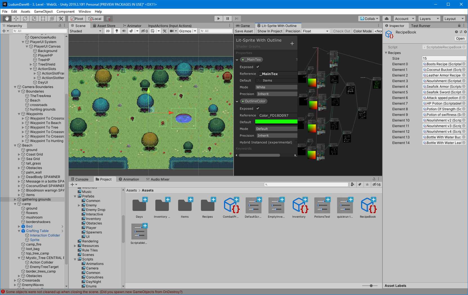Uncheck Exposed for OutlineColor property
Screen dimensions: 468x295
point(258,108)
